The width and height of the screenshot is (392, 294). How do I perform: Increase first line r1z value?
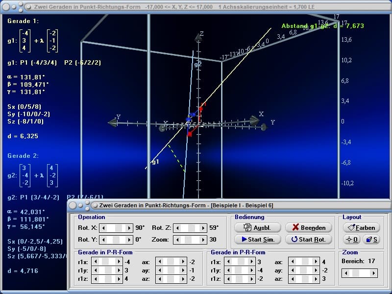pos(119,278)
